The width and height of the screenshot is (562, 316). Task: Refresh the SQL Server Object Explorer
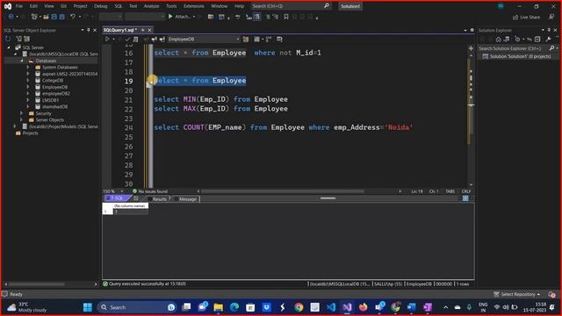(x=8, y=39)
